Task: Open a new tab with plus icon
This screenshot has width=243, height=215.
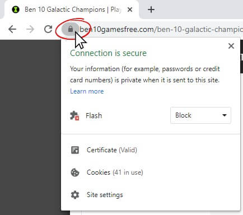Action: 151,10
